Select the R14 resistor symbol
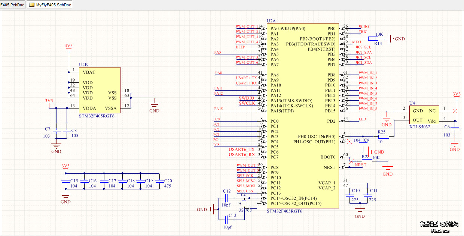 pos(373,38)
